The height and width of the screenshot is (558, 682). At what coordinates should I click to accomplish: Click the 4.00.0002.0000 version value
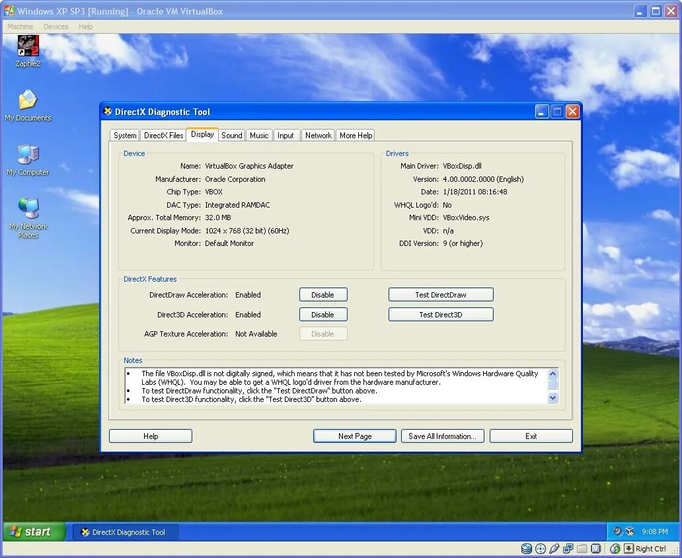click(483, 179)
